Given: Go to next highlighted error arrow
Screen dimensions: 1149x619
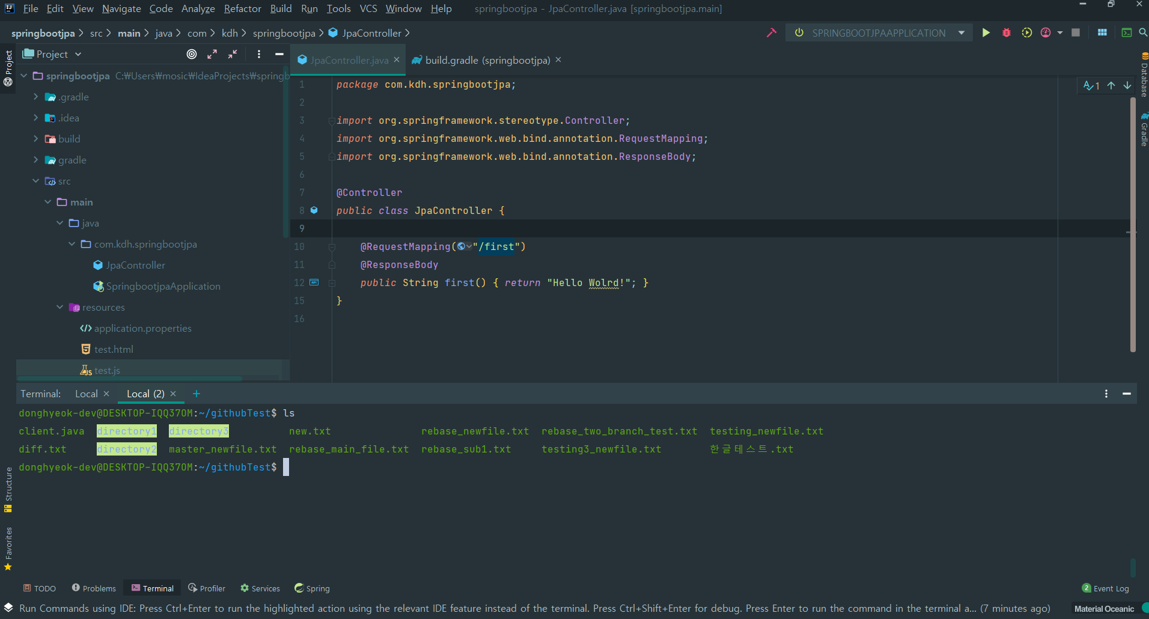Looking at the screenshot, I should click(1127, 86).
